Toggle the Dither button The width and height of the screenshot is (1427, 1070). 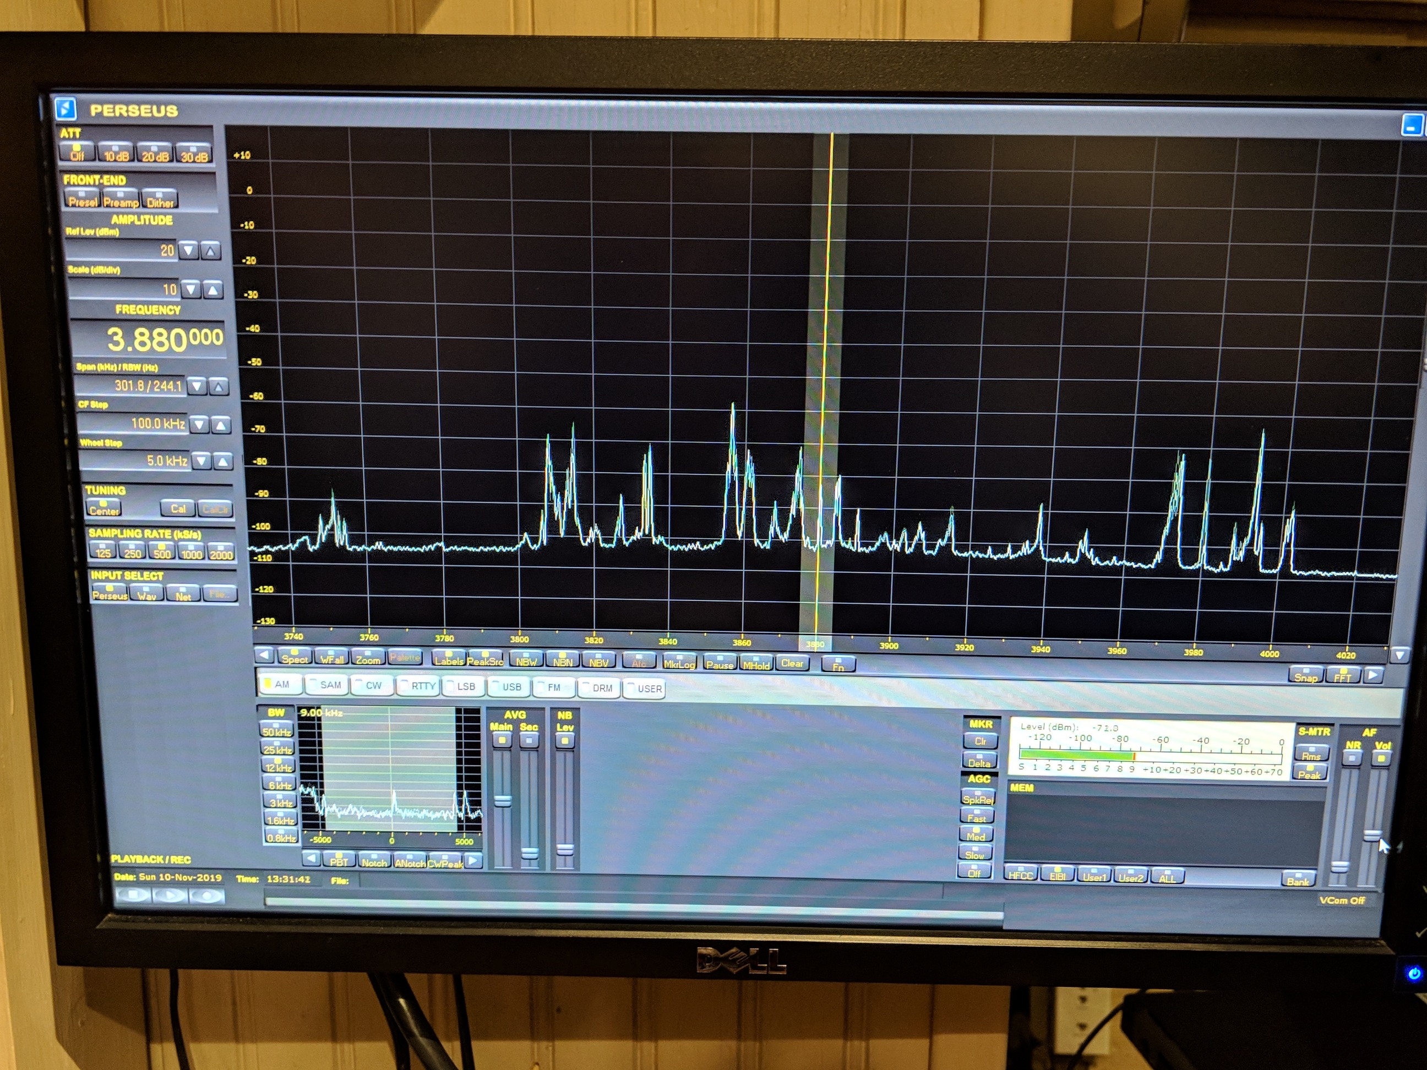(x=159, y=200)
